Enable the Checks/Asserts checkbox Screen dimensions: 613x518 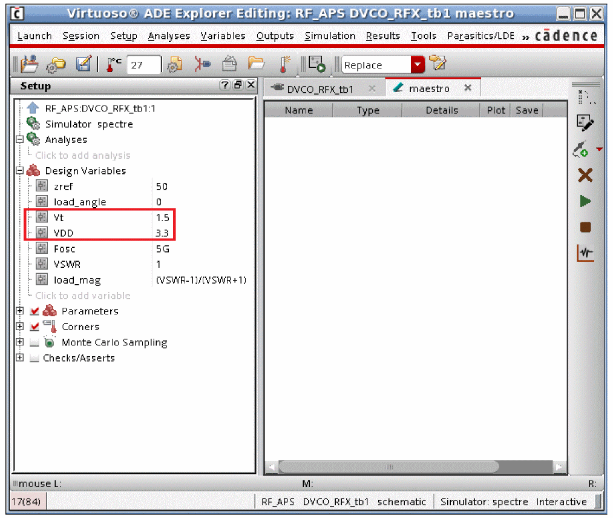tap(34, 358)
